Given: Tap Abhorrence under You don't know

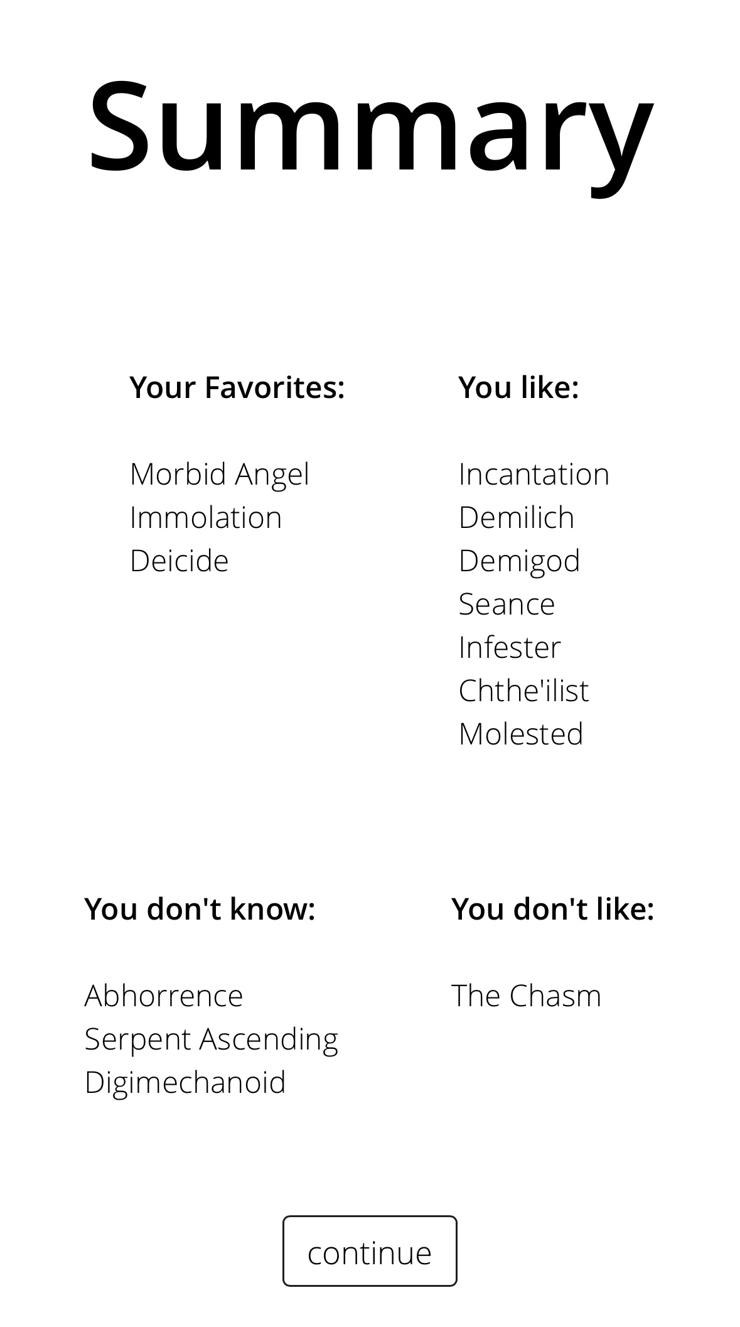Looking at the screenshot, I should pyautogui.click(x=164, y=996).
